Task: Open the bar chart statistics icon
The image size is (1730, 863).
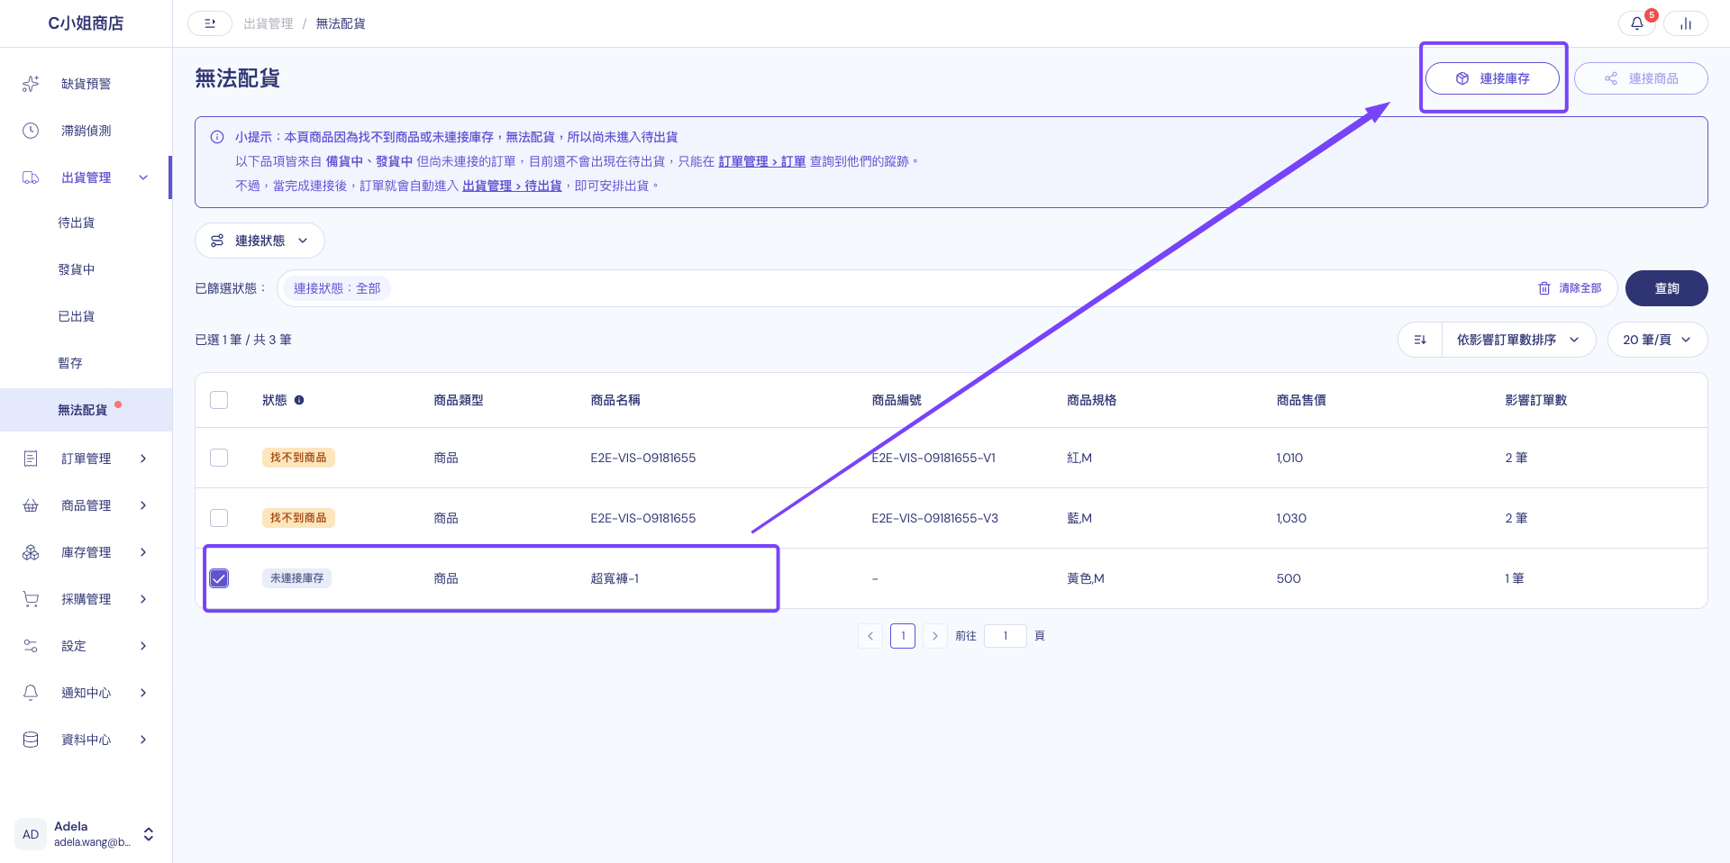Action: click(x=1685, y=23)
